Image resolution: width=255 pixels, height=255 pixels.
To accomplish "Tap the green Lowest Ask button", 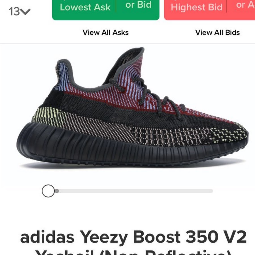I will (x=85, y=7).
